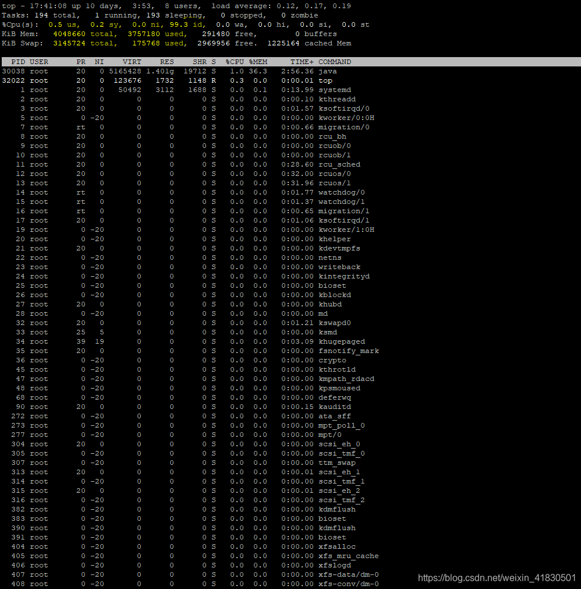581x589 pixels.
Task: Select PID 32022 in the list
Action: [13, 80]
